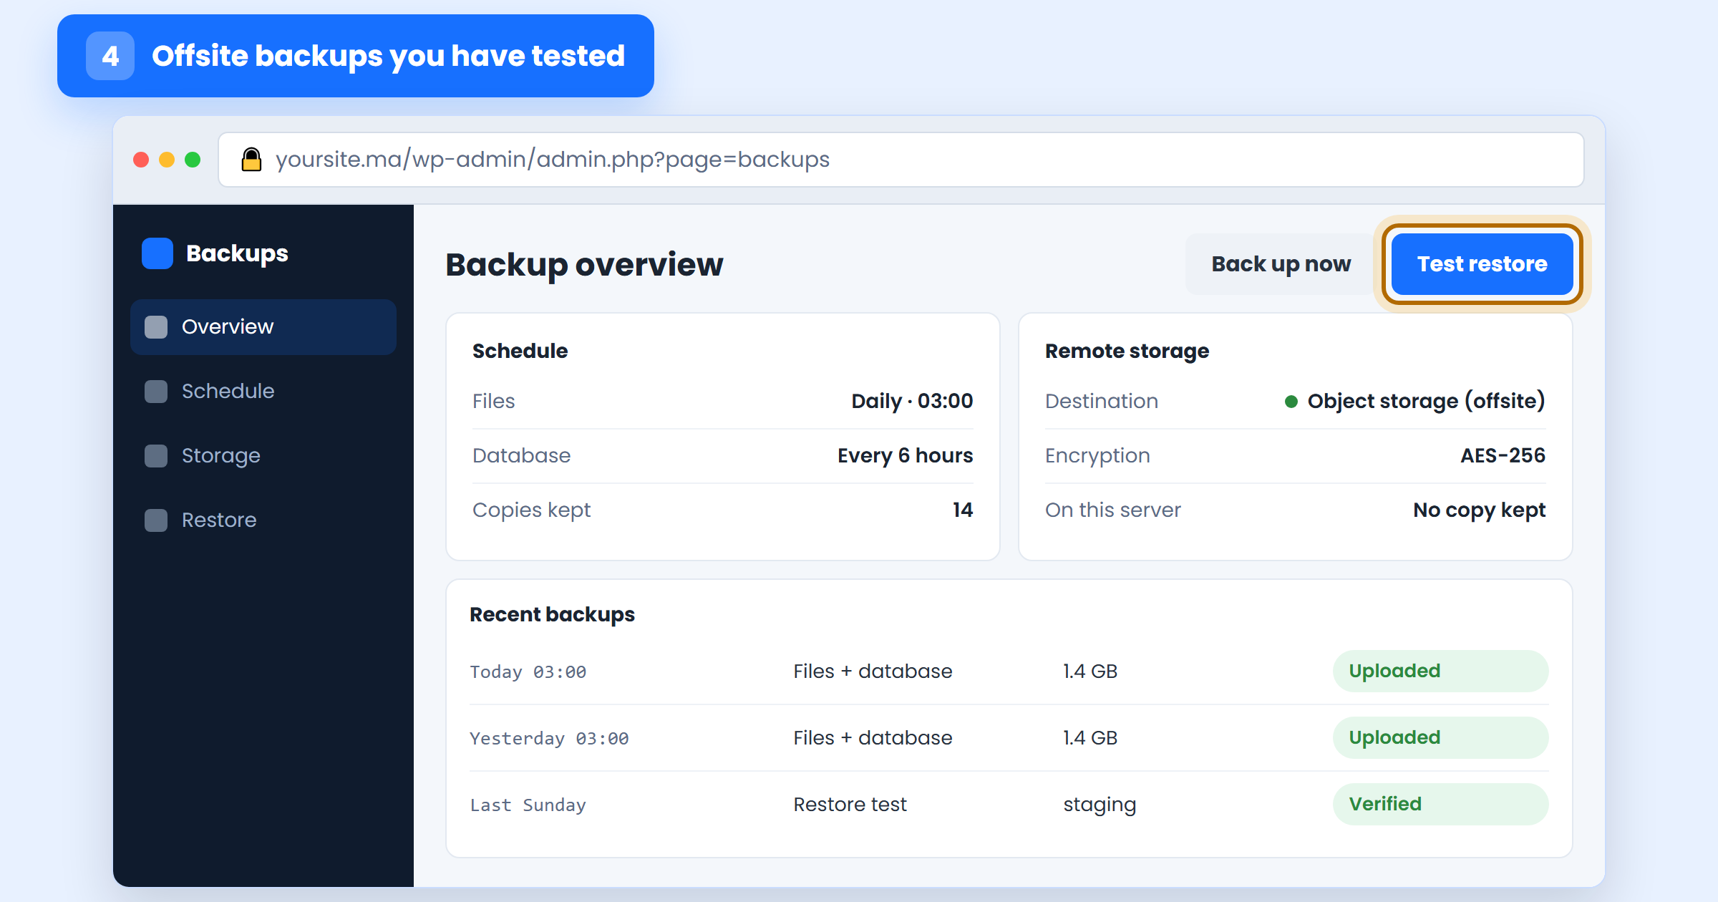The image size is (1718, 902).
Task: Click the Every 6 hours database value
Action: pyautogui.click(x=906, y=455)
